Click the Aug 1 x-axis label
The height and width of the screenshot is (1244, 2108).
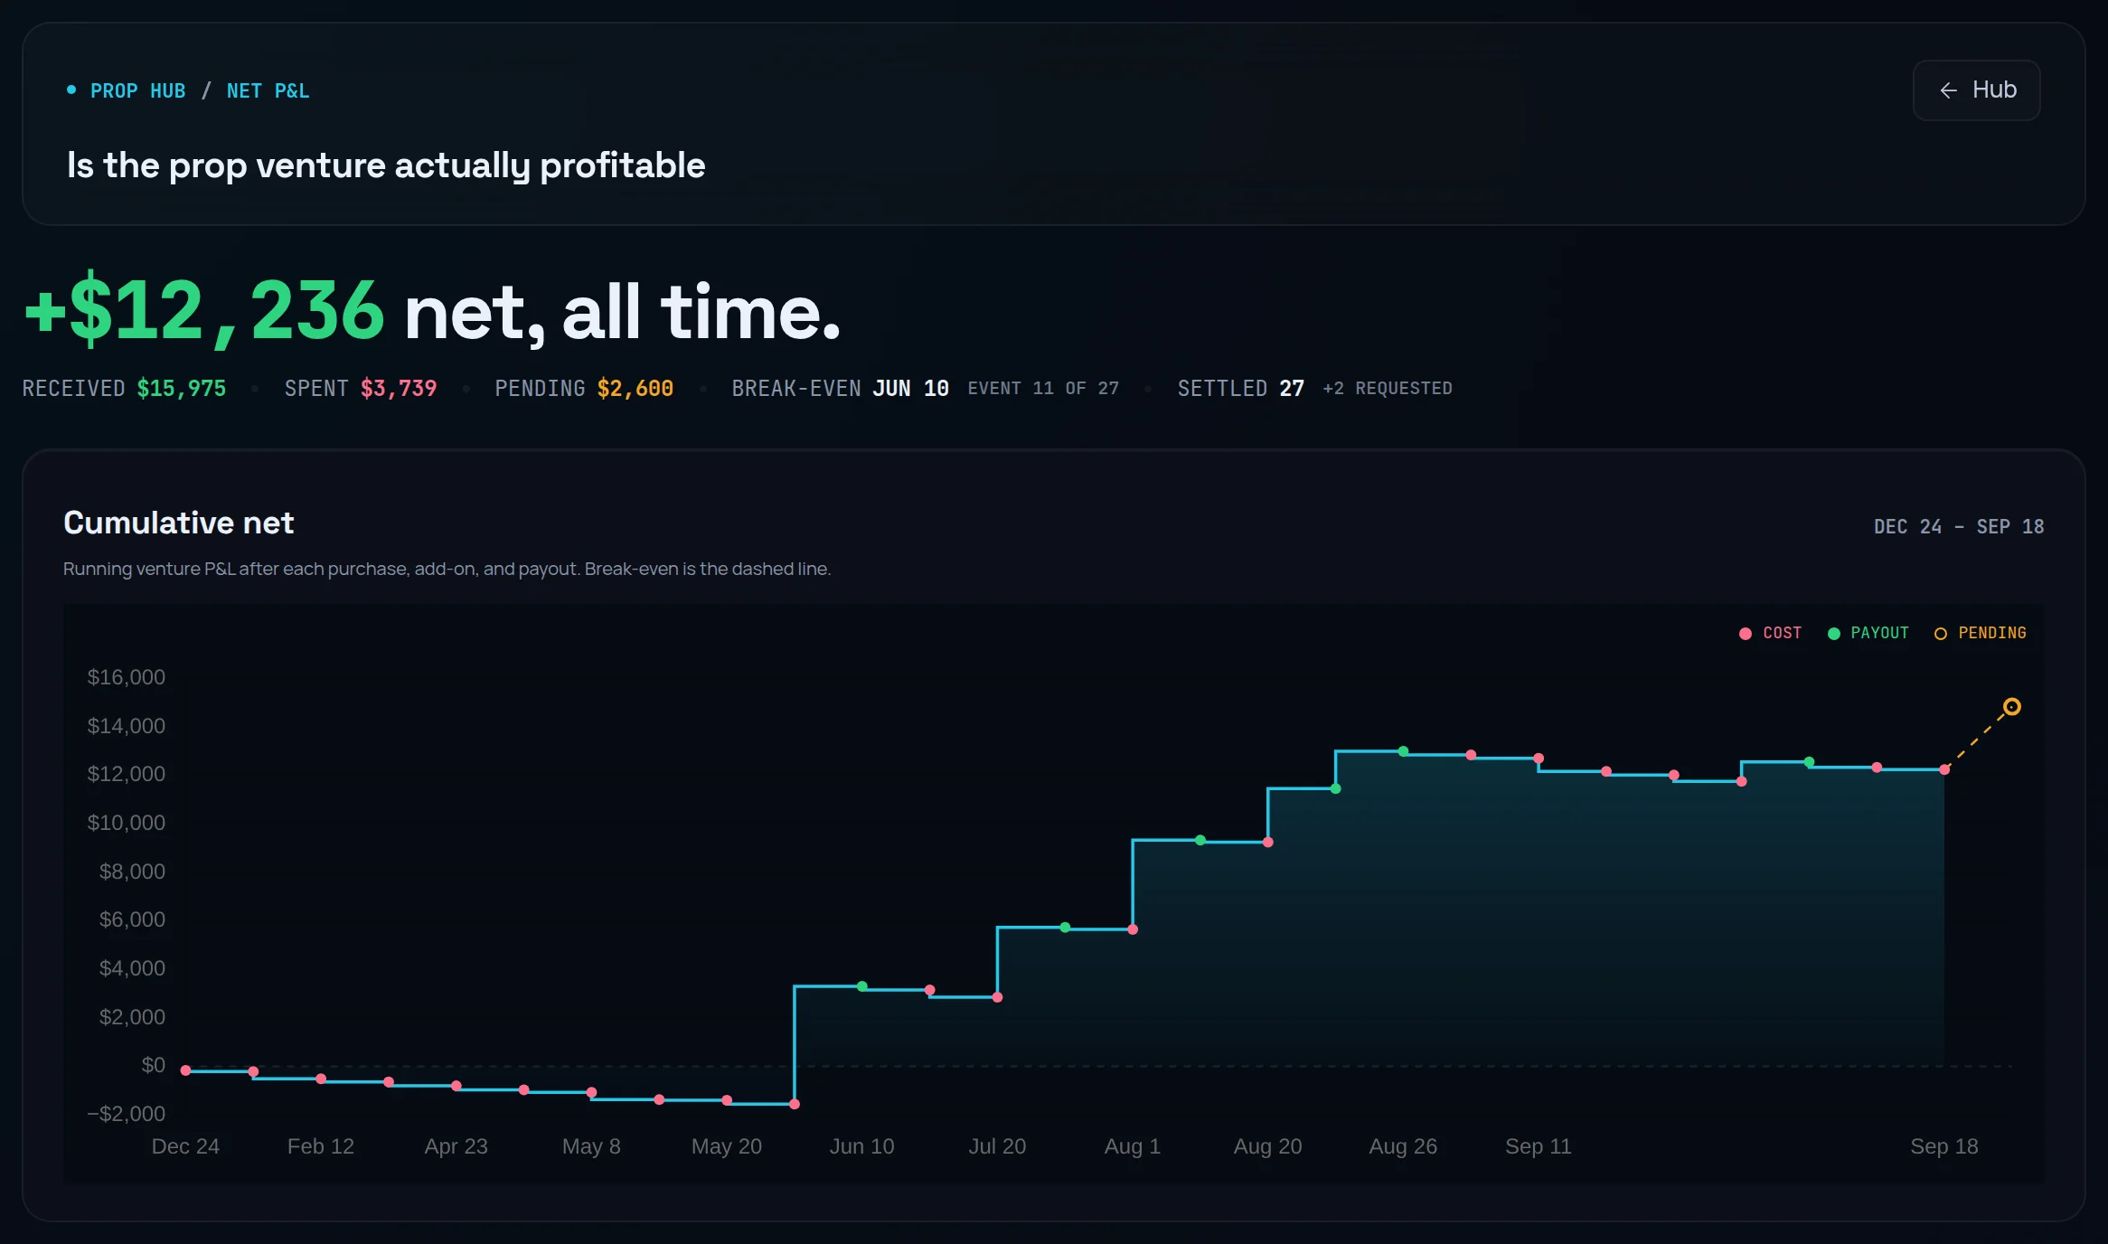click(1132, 1146)
